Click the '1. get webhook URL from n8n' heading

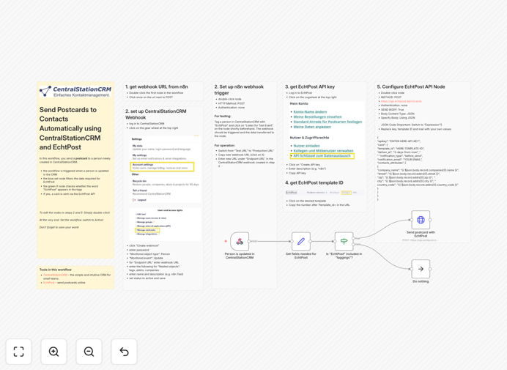point(157,86)
